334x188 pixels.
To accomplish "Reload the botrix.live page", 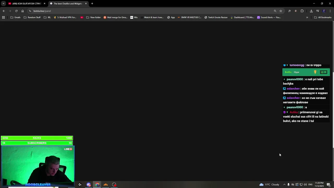I will (x=16, y=11).
